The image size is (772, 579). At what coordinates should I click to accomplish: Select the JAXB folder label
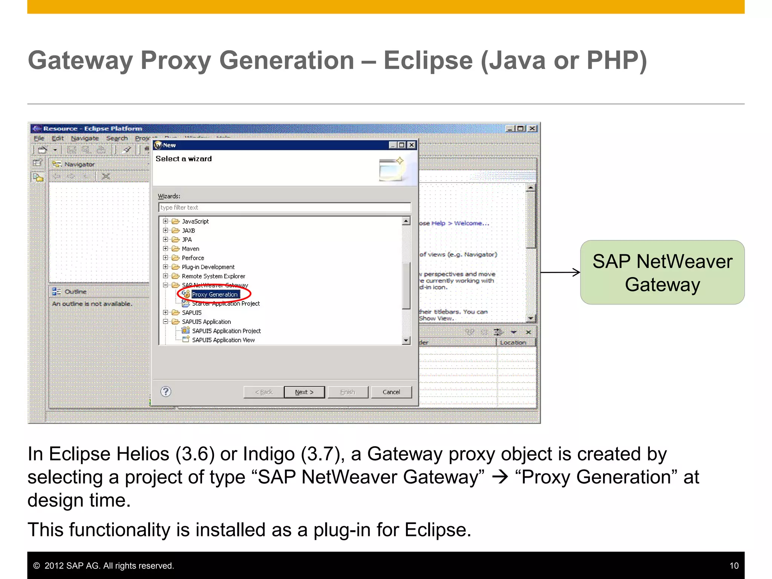pyautogui.click(x=188, y=230)
